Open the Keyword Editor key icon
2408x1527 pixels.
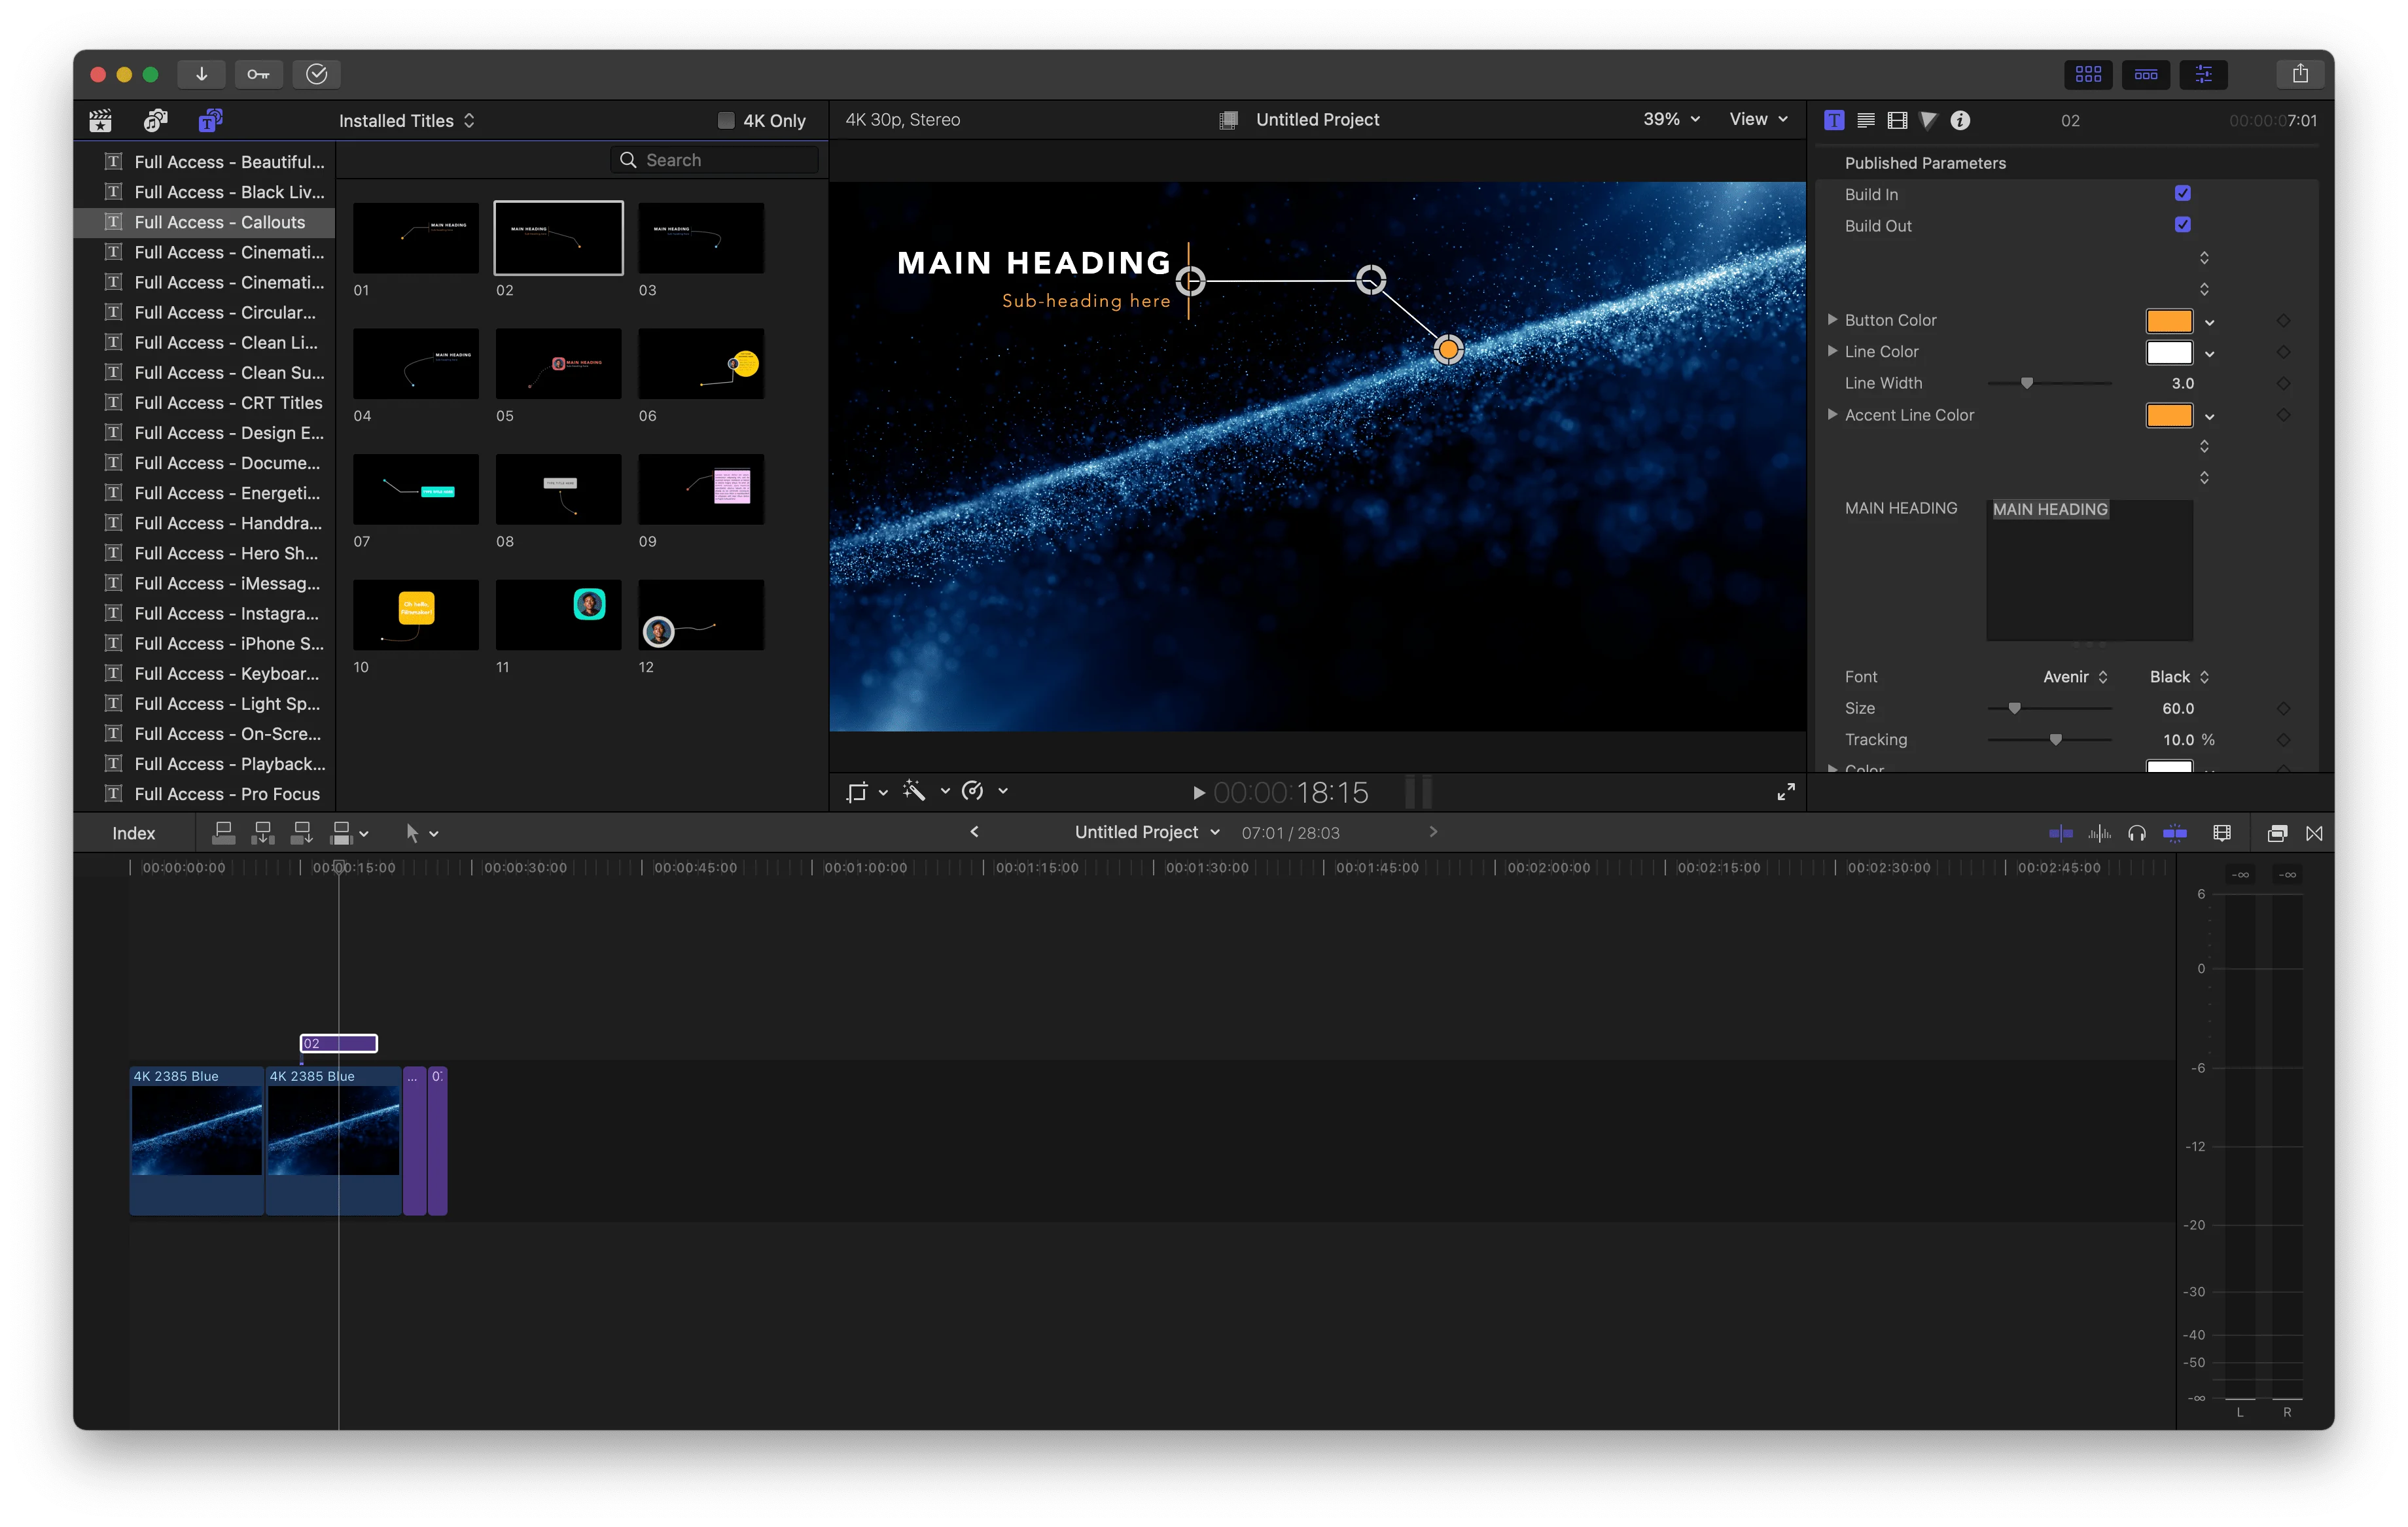click(258, 74)
